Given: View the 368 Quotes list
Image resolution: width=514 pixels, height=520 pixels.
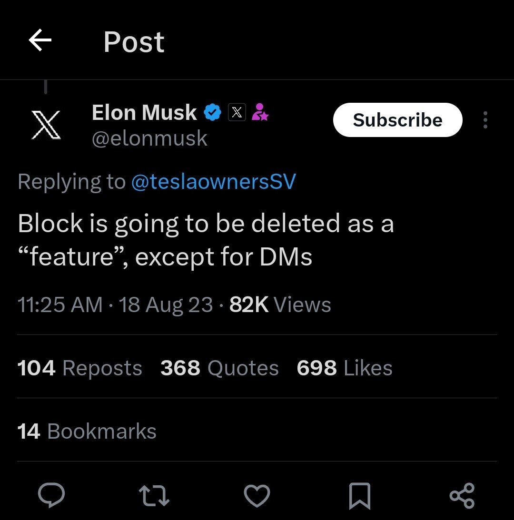Looking at the screenshot, I should tap(219, 368).
